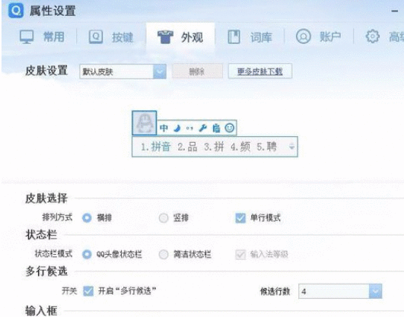Click the T-shirt icon for 外观

click(x=165, y=36)
